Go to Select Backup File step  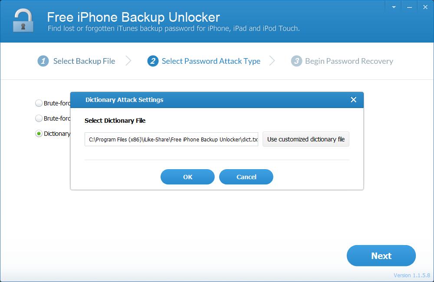coord(84,61)
